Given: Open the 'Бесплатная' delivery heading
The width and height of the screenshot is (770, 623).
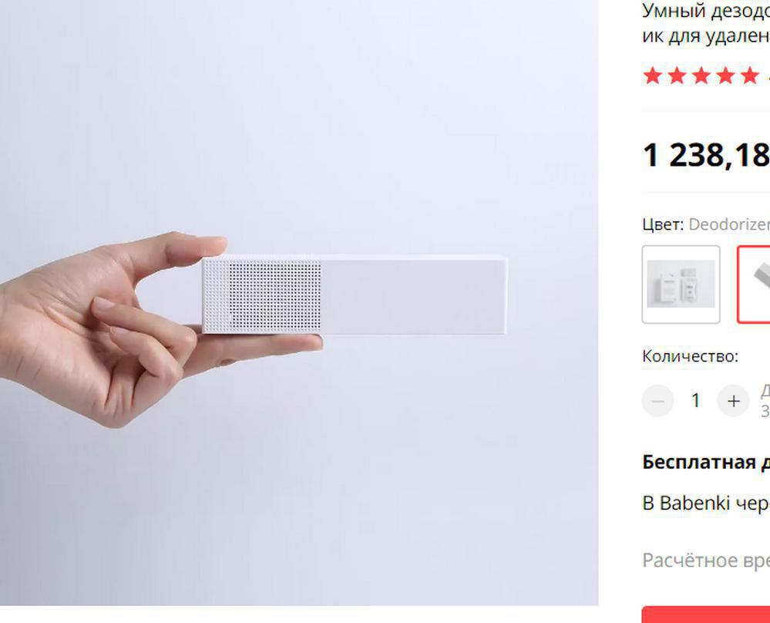Looking at the screenshot, I should click(706, 463).
